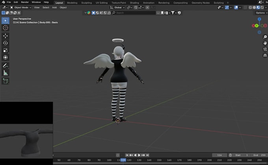Choose the Move tool
The height and width of the screenshot is (165, 268).
pos(5,36)
